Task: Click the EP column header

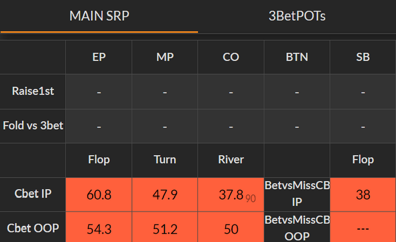Action: click(x=99, y=57)
